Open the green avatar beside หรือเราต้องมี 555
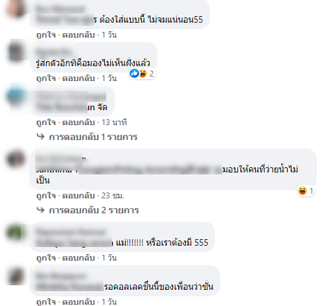 16,232
